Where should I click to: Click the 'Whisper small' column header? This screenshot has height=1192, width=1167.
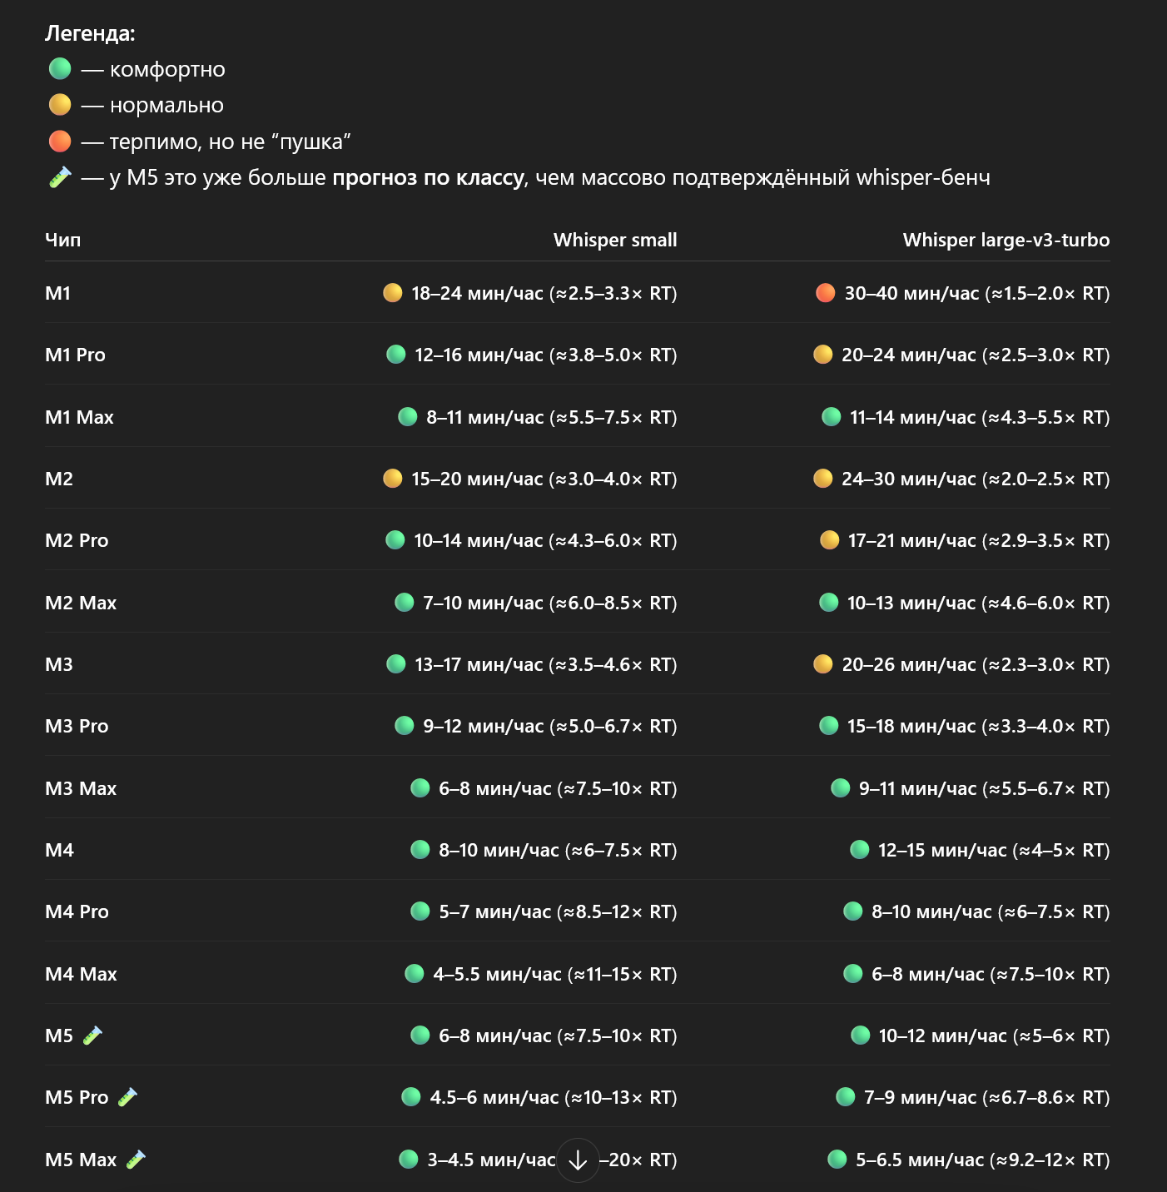point(614,240)
